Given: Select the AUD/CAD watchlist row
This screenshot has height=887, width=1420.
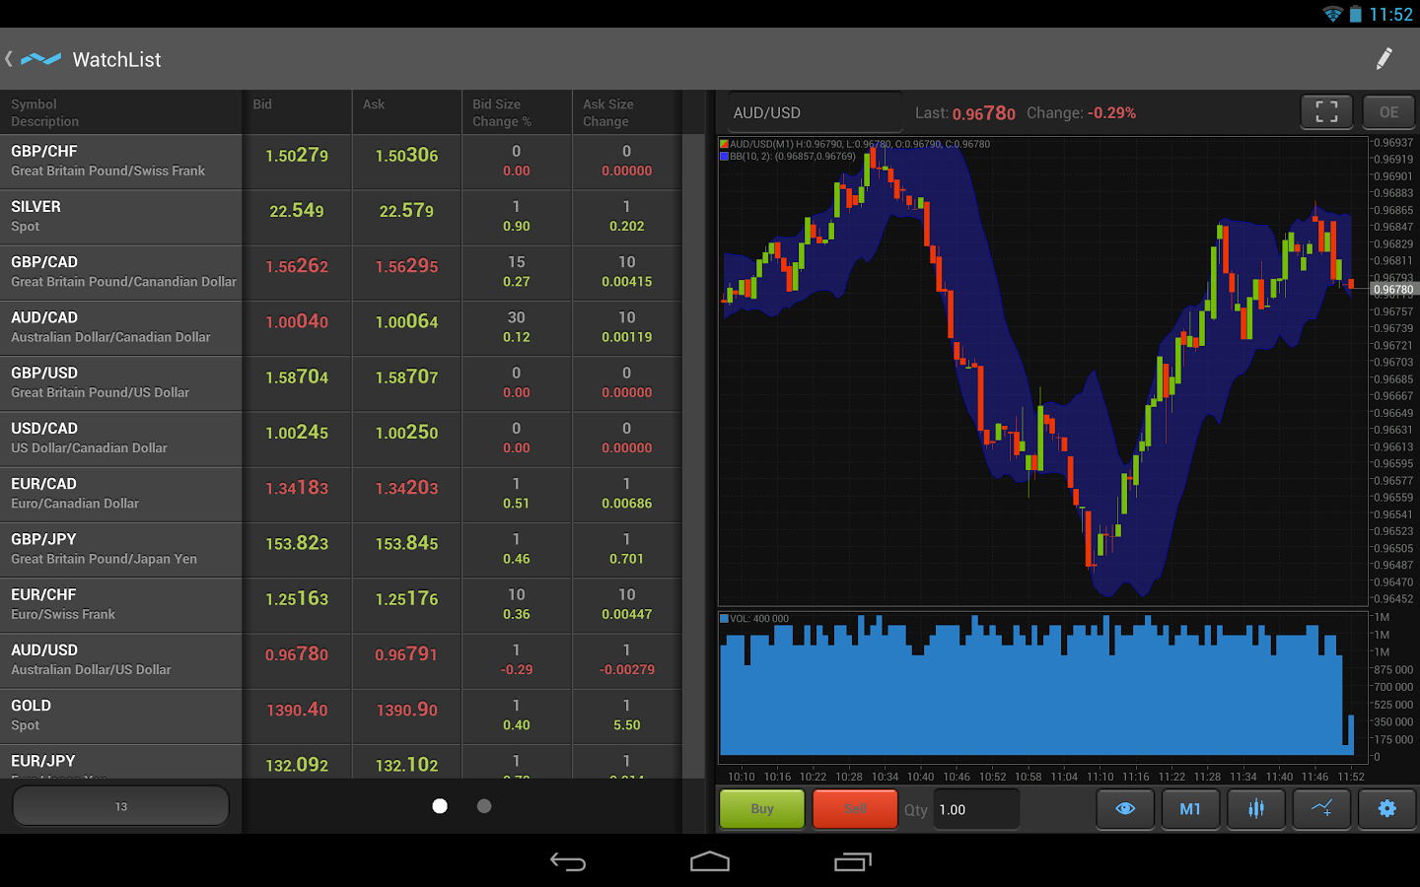Looking at the screenshot, I should pyautogui.click(x=340, y=328).
